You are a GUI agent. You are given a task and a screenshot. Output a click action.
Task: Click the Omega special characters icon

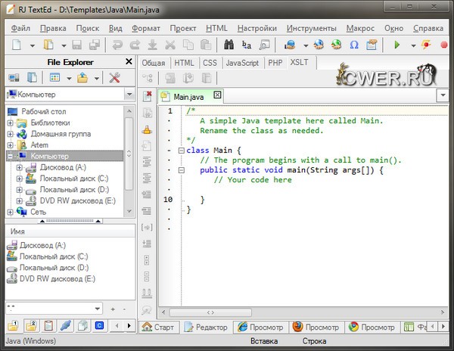point(354,45)
